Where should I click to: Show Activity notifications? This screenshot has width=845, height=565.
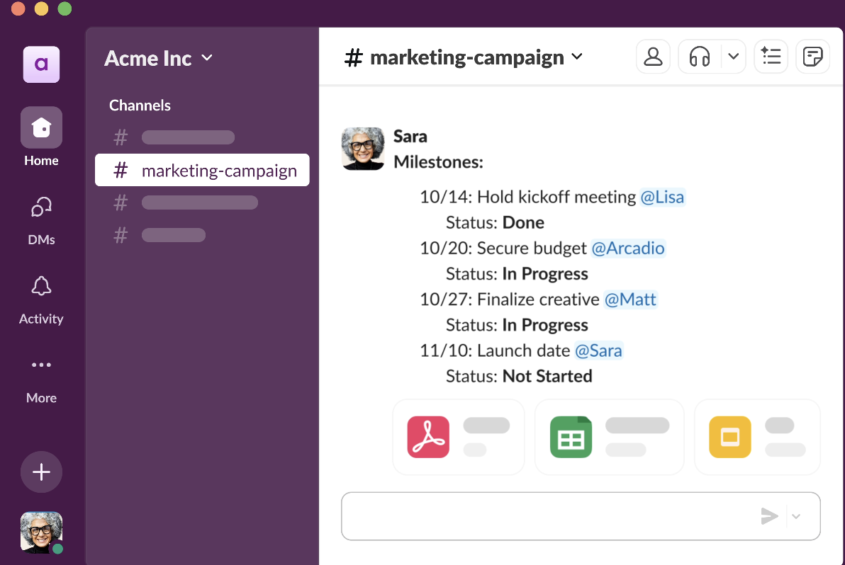click(x=41, y=287)
